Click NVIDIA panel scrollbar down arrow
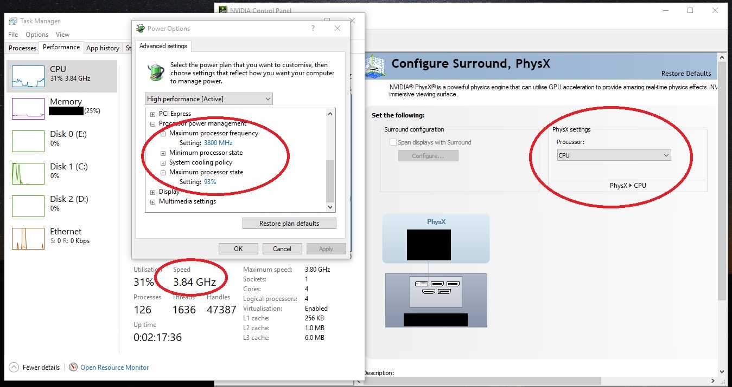 [x=722, y=371]
